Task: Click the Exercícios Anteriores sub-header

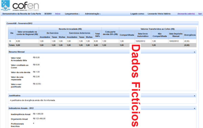Action: coord(80,33)
